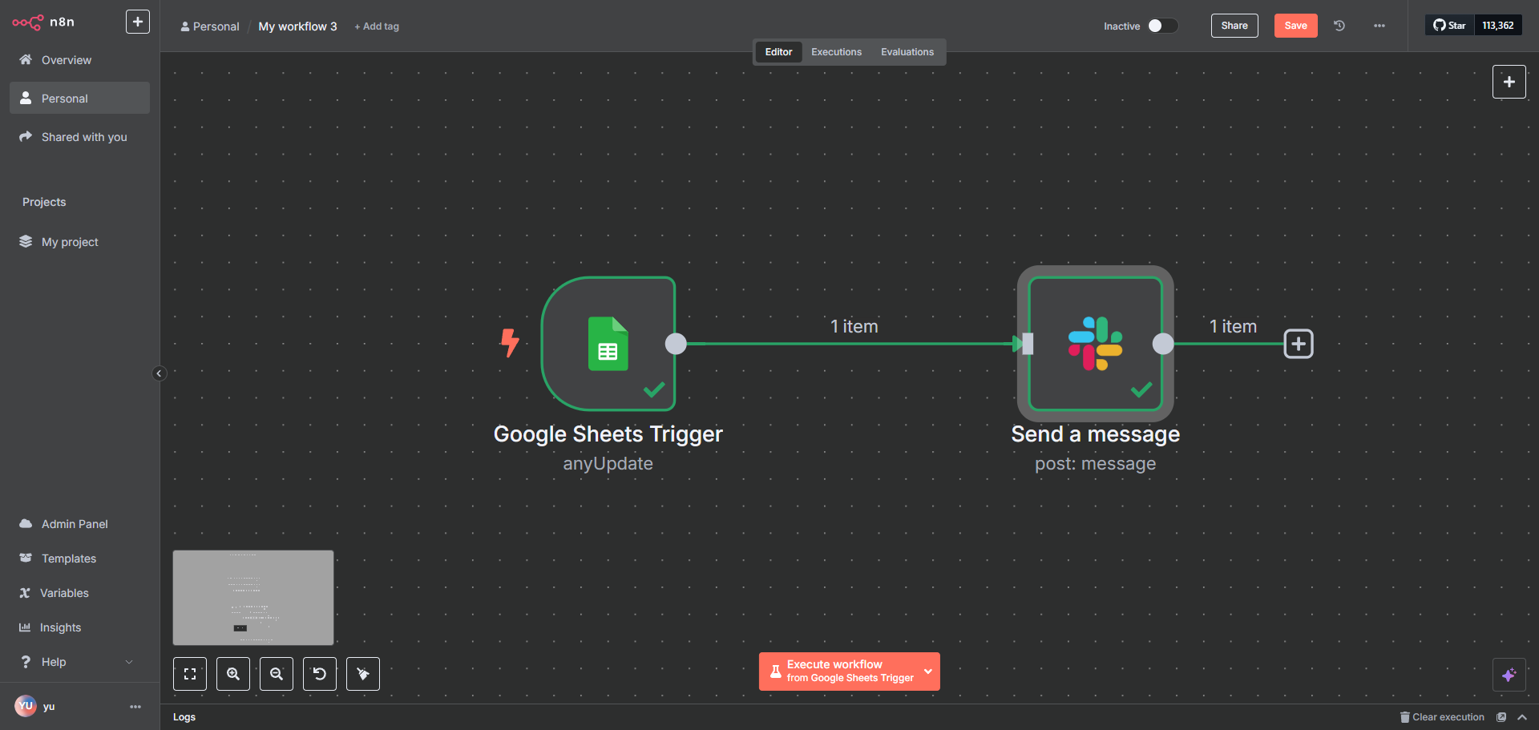Click Execute workflow from Google Sheets Trigger
Viewport: 1539px width, 730px height.
(838, 672)
